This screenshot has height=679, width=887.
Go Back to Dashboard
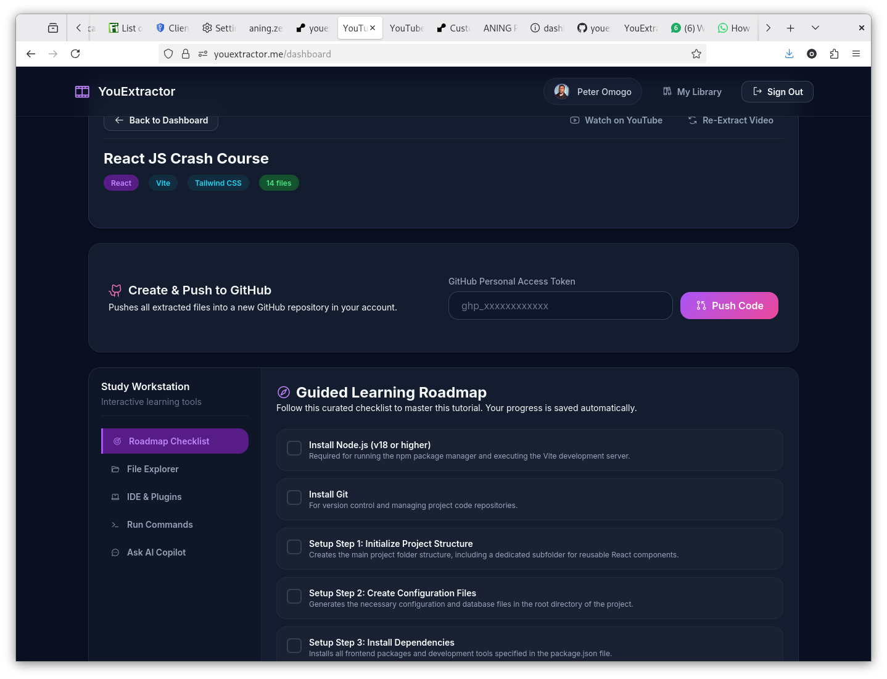(161, 120)
